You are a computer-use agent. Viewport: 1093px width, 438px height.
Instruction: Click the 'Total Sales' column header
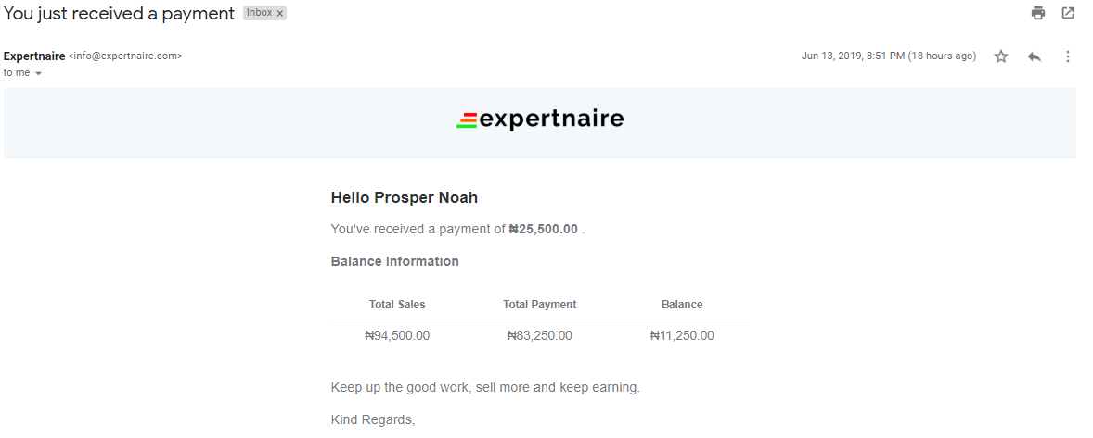pos(396,305)
